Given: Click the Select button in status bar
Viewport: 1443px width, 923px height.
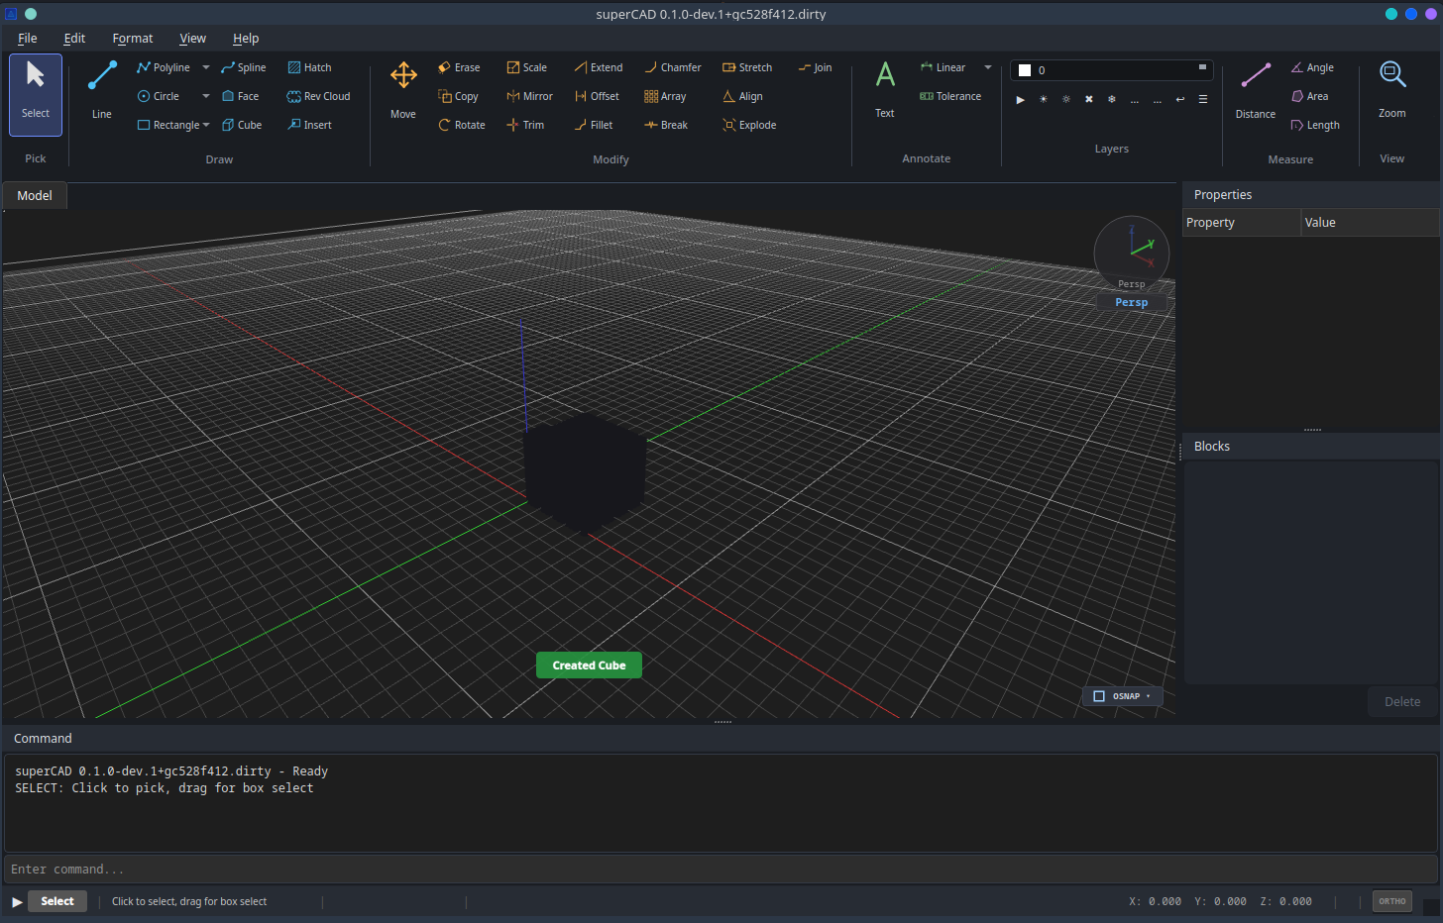Looking at the screenshot, I should (x=57, y=901).
